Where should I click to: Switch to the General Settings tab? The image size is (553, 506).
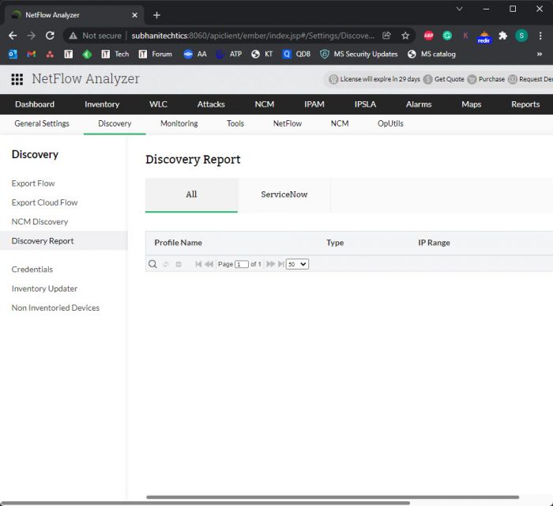[x=42, y=123]
